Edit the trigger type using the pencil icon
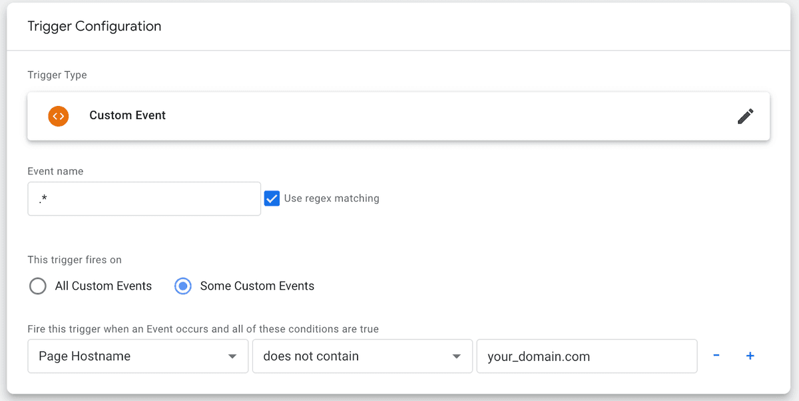799x401 pixels. coord(746,116)
